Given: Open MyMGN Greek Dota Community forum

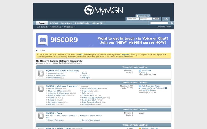Looking at the screenshot, I should pyautogui.click(x=62, y=71).
